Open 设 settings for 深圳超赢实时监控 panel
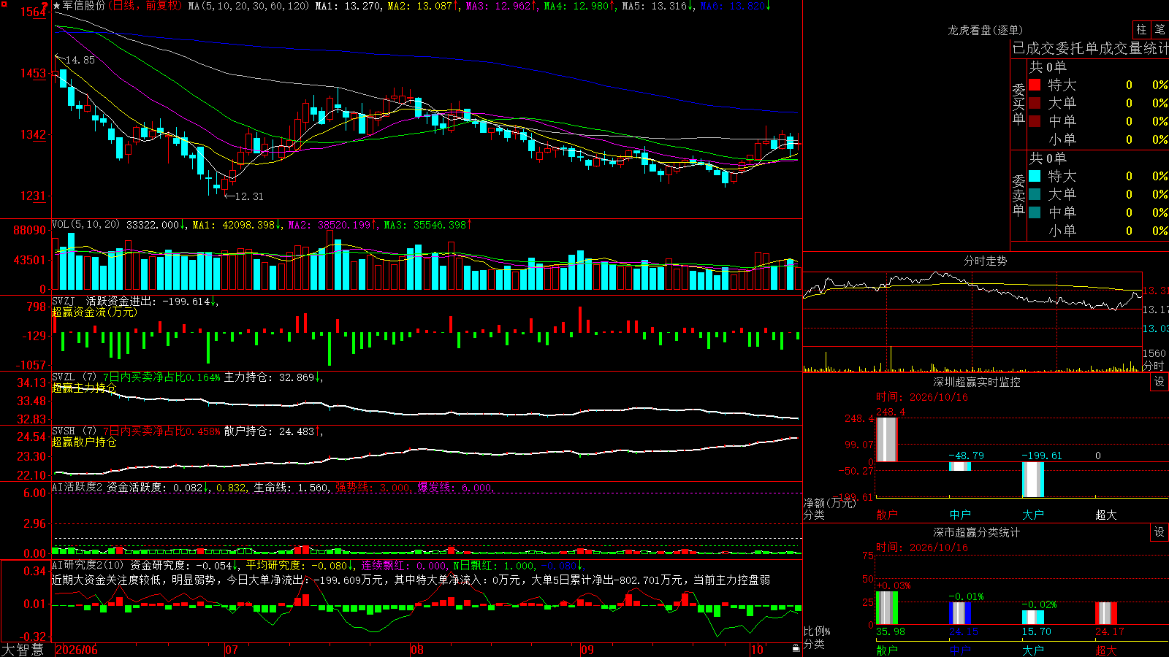This screenshot has width=1169, height=657. [x=1160, y=382]
